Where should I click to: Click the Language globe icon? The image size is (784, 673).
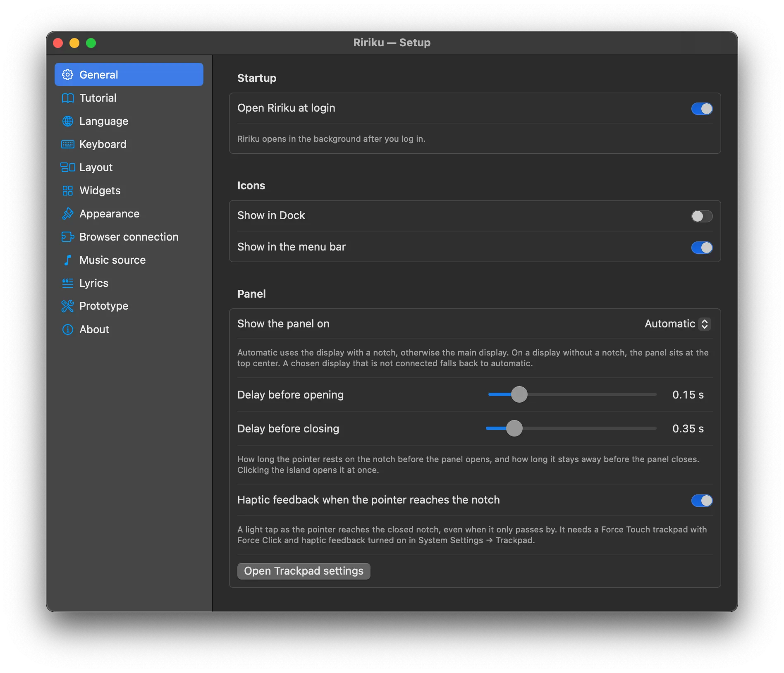[67, 121]
